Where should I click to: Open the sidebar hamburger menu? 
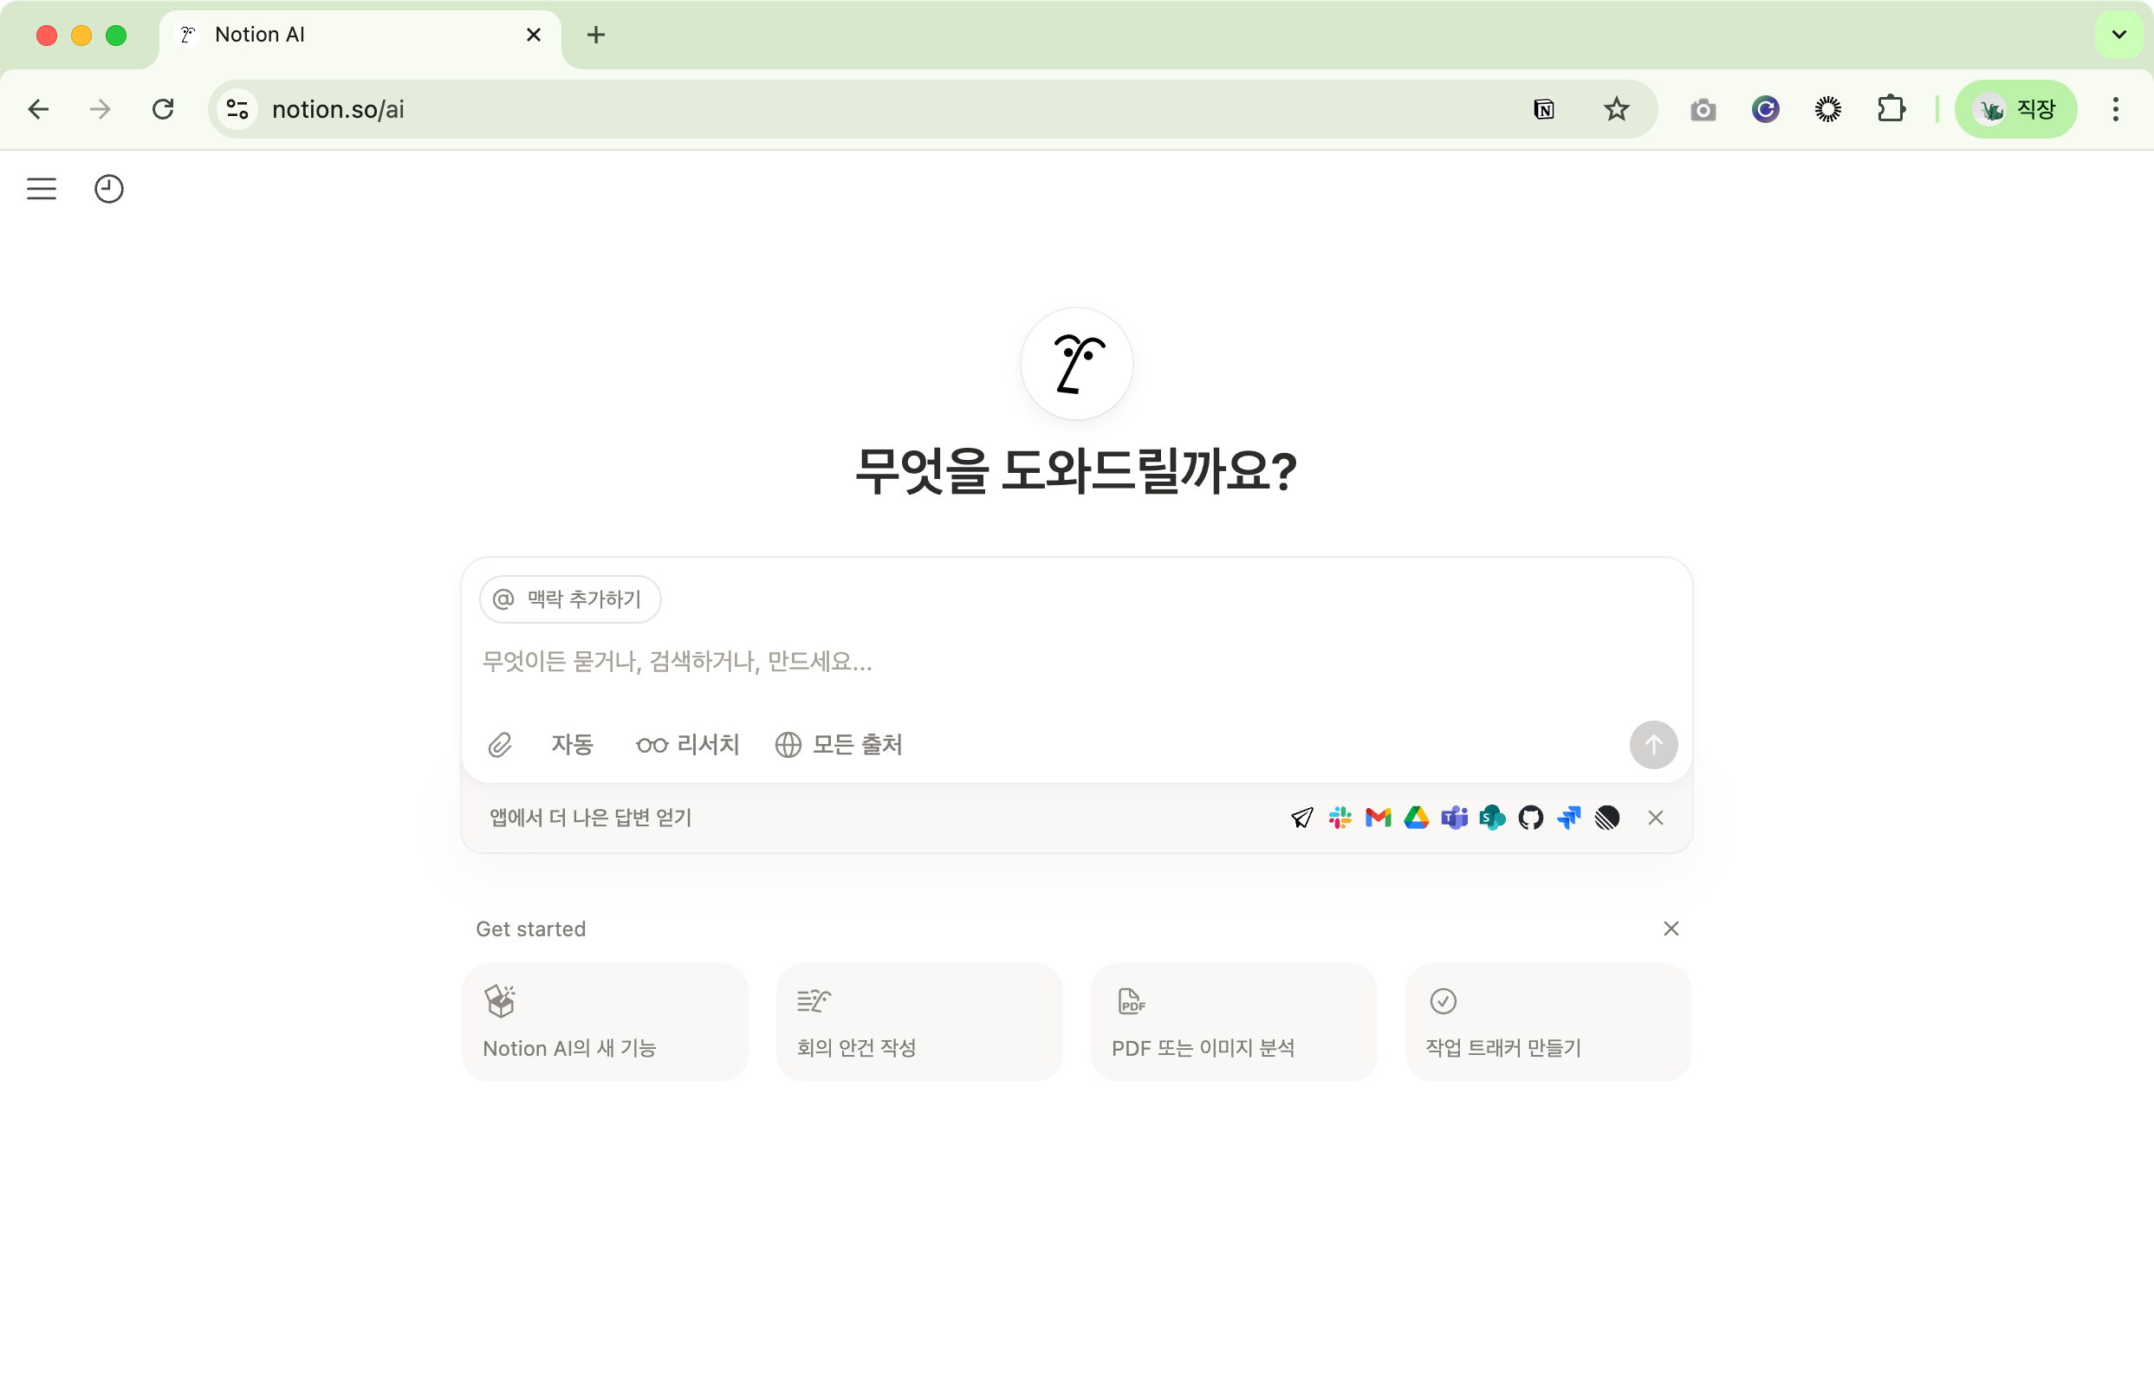coord(42,189)
